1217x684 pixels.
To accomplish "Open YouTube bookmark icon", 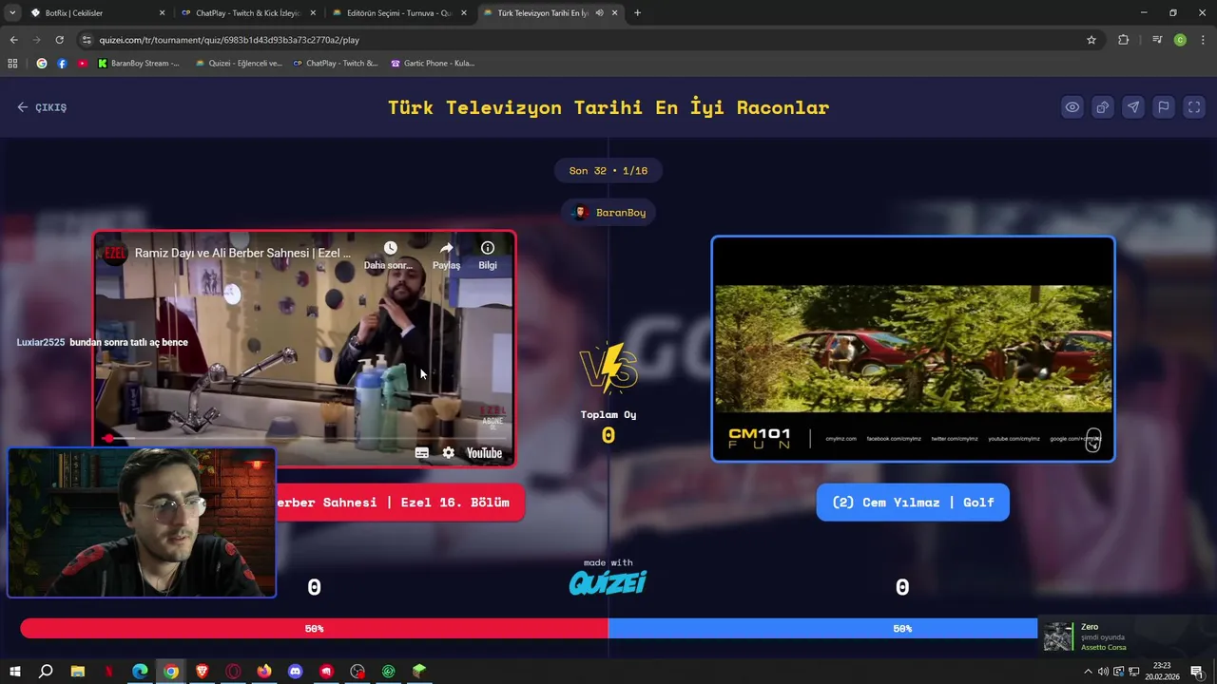I will pyautogui.click(x=83, y=64).
